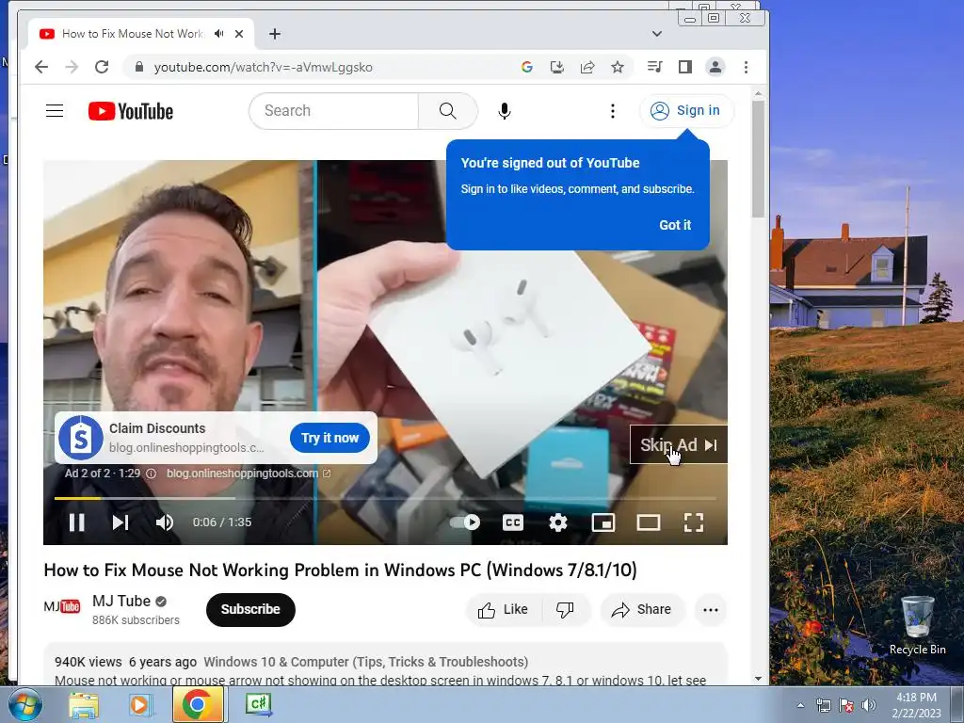
Task: Toggle Chrome side panel
Action: click(685, 67)
